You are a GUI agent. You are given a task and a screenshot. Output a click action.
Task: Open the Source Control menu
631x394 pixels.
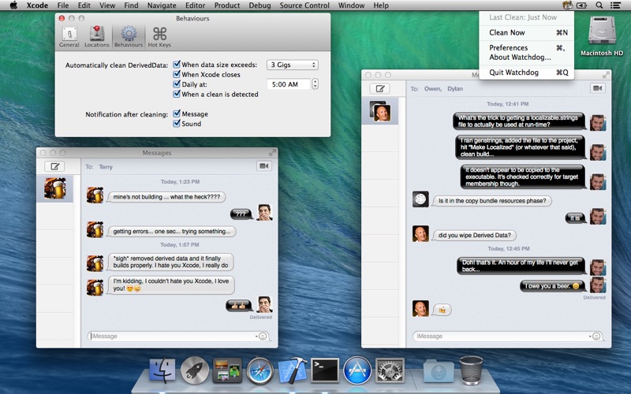[x=304, y=6]
